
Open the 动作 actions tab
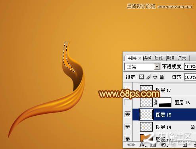pyautogui.click(x=159, y=58)
